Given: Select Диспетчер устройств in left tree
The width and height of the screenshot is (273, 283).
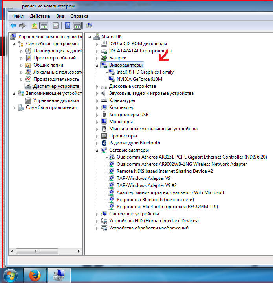Looking at the screenshot, I should (56, 86).
